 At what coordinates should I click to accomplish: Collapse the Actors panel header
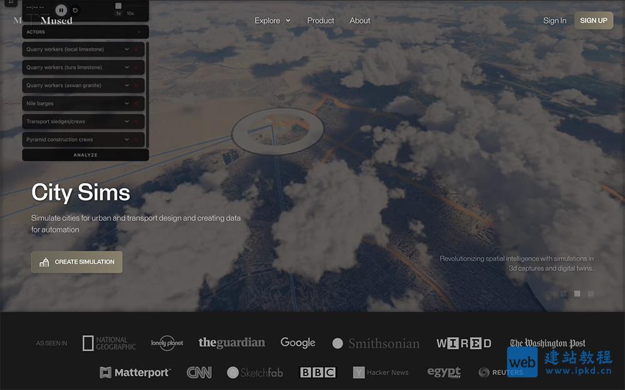coord(138,32)
